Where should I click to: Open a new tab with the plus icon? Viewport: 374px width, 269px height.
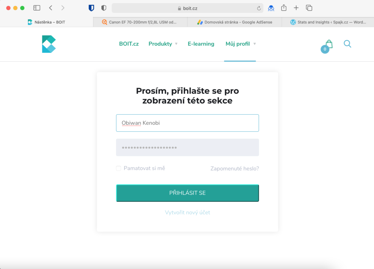pyautogui.click(x=296, y=8)
